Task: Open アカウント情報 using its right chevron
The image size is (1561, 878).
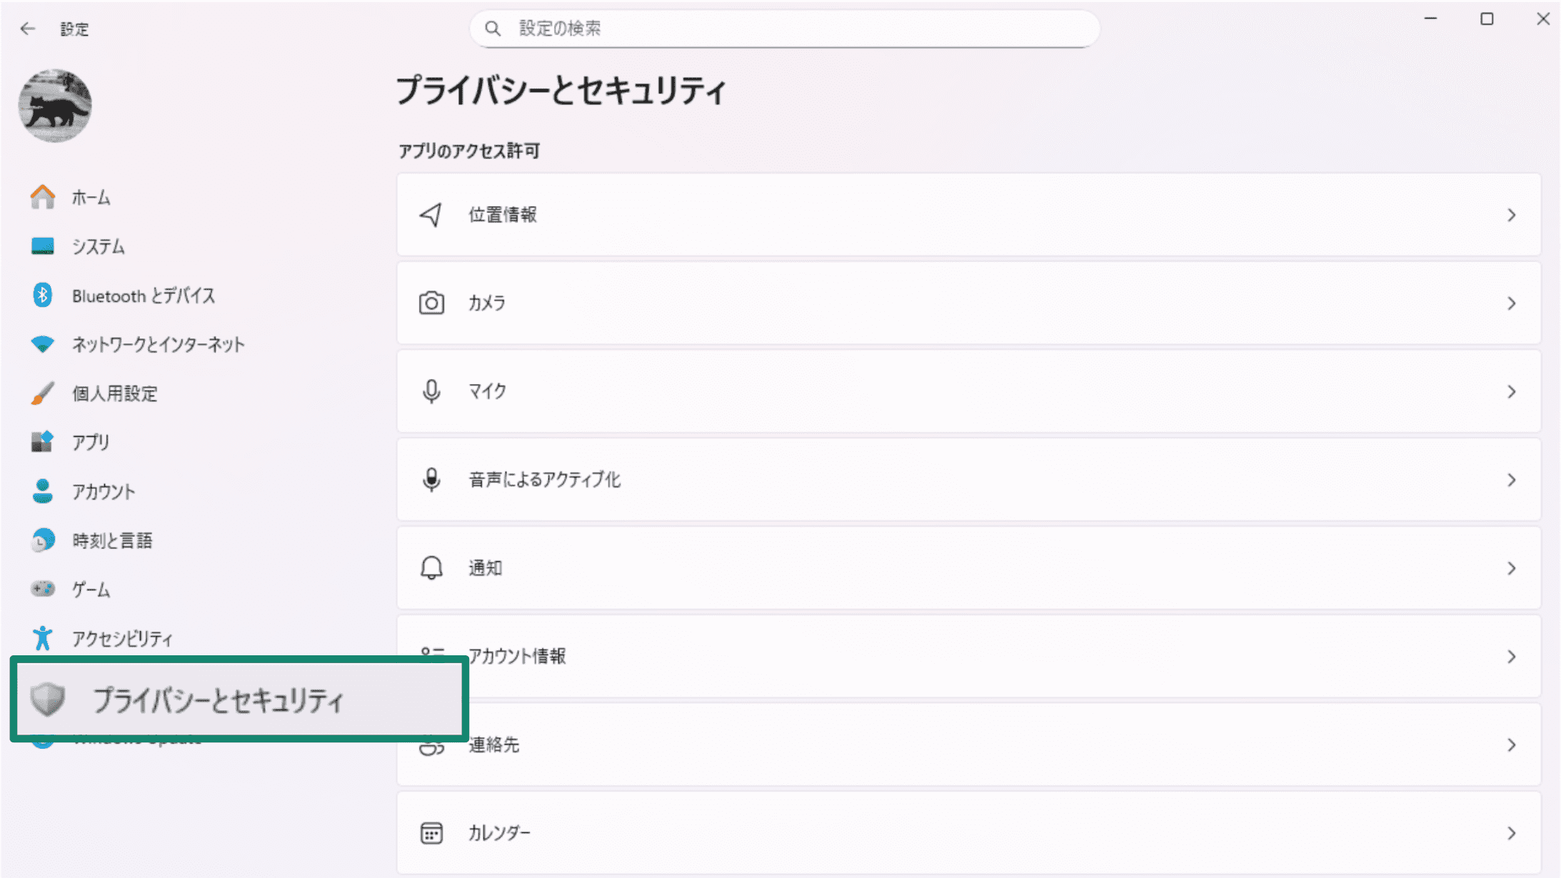Action: coord(1512,657)
